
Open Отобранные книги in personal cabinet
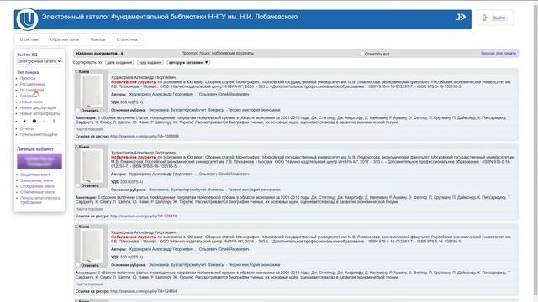pos(37,186)
